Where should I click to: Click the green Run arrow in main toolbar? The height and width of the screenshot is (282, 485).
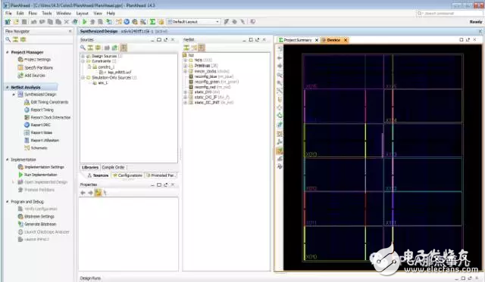[84, 22]
